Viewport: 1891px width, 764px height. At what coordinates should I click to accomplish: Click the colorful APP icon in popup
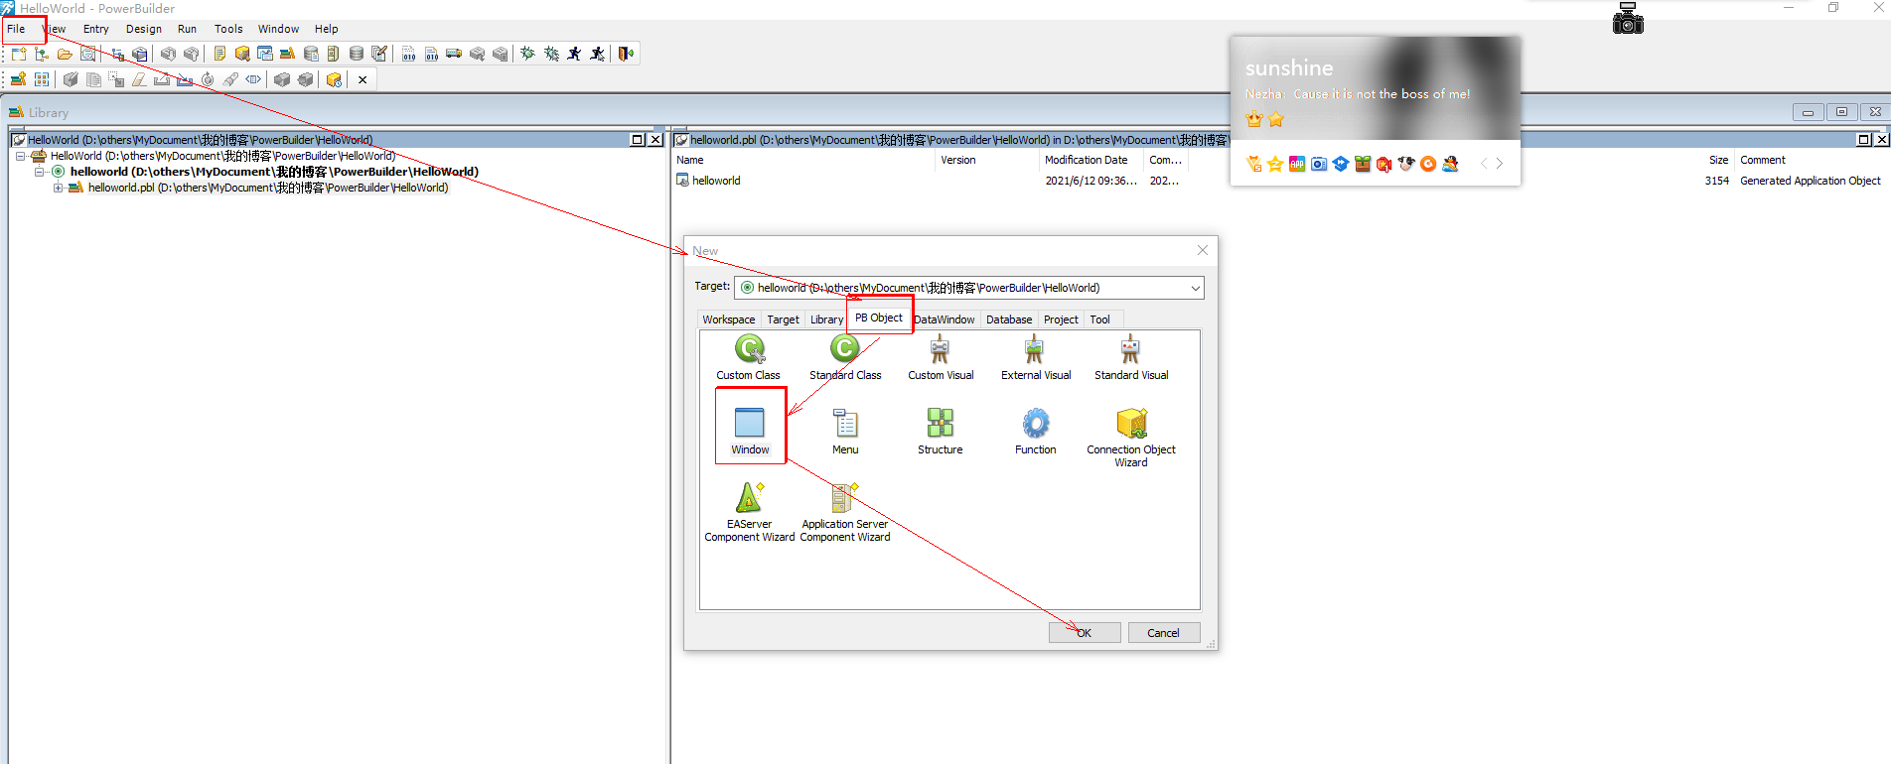[x=1297, y=164]
